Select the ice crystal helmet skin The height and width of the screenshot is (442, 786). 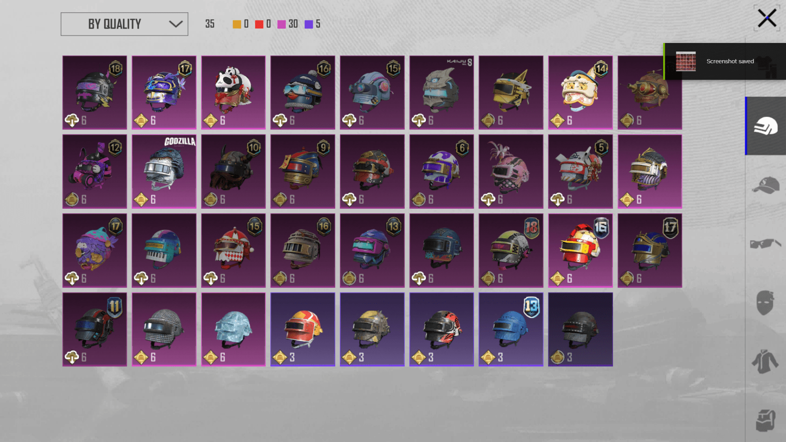(233, 329)
